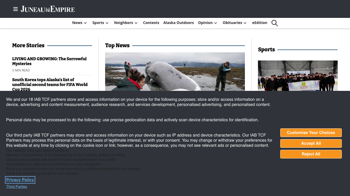Open the Sports hockey team photo

point(298,76)
